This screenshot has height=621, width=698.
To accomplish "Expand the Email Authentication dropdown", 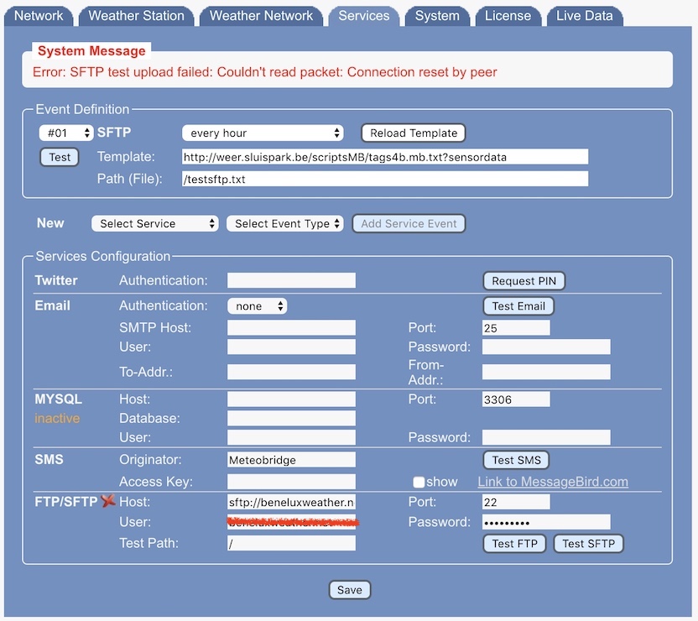I will 258,306.
